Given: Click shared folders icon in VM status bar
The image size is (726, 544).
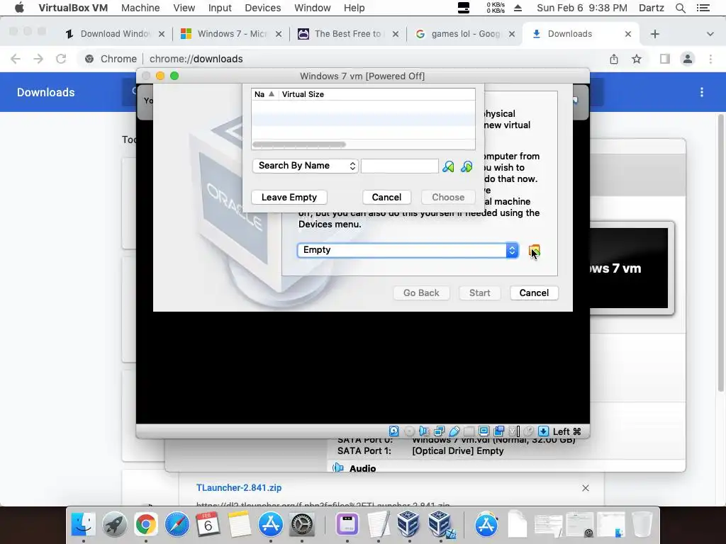Looking at the screenshot, I should pos(469,431).
